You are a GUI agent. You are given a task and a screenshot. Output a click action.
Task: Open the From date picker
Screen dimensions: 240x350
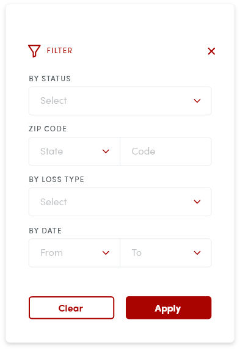coord(75,253)
